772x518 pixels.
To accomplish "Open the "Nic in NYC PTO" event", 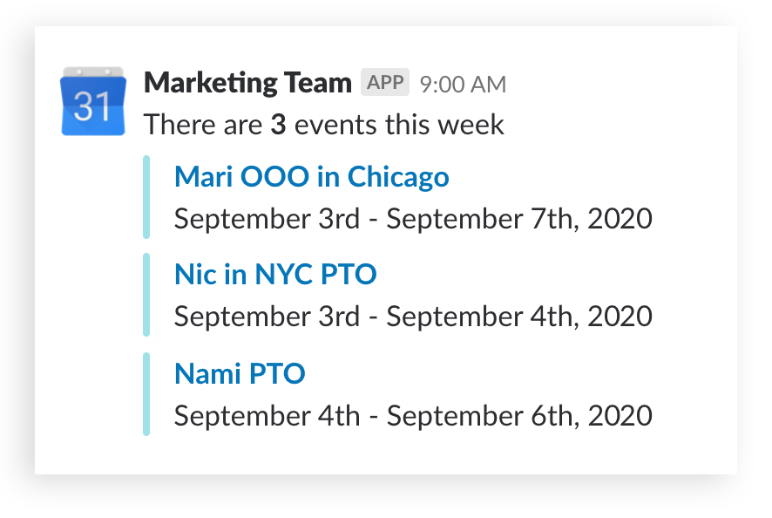I will [274, 275].
